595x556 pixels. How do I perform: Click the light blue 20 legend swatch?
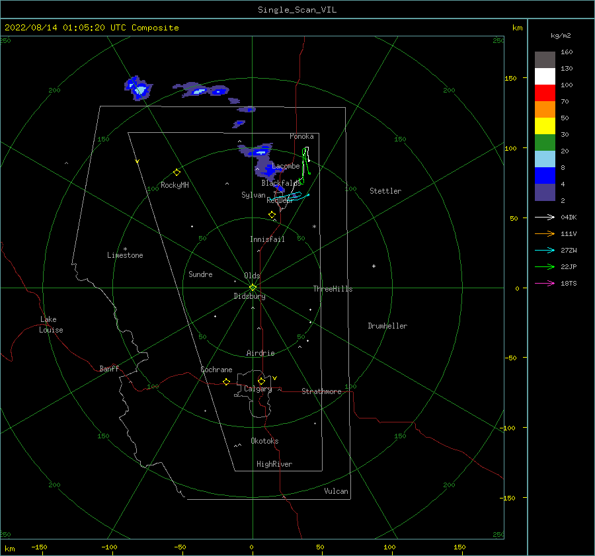pos(545,159)
